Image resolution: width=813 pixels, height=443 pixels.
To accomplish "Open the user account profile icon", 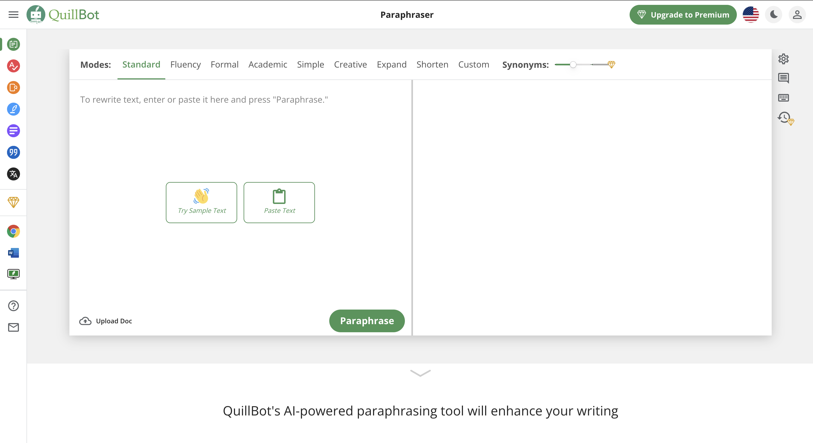I will tap(797, 15).
